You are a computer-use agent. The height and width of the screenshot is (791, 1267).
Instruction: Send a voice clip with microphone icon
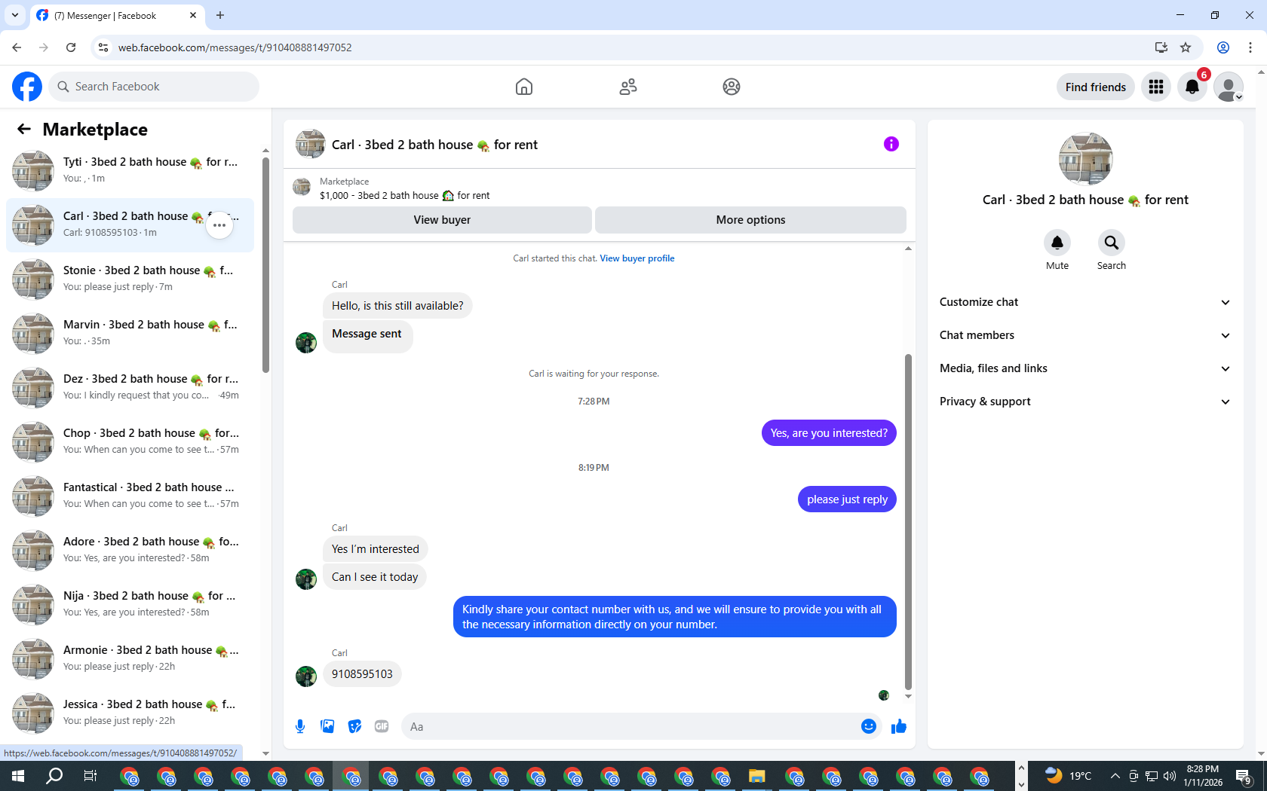(x=300, y=726)
